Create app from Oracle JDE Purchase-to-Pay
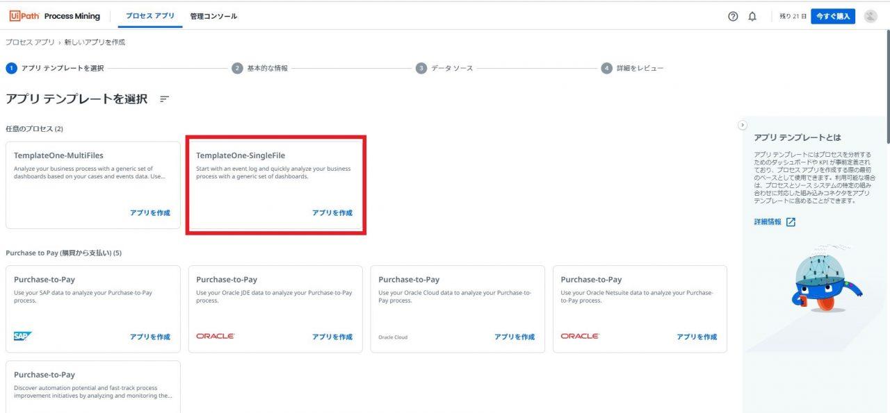Image resolution: width=890 pixels, height=413 pixels. coord(332,337)
